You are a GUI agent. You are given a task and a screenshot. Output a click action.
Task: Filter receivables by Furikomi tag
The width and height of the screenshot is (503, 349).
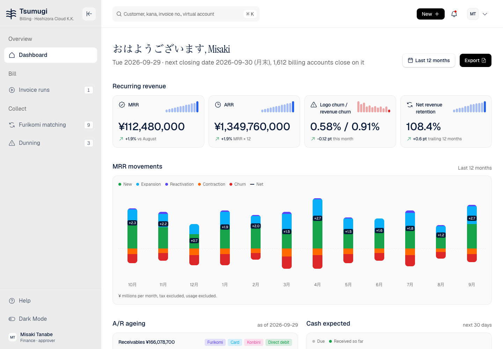point(215,342)
